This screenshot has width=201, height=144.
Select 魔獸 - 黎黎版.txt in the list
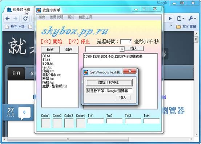(55, 86)
